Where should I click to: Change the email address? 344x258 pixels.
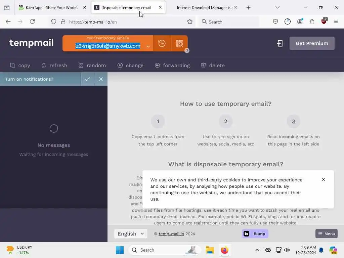click(x=130, y=66)
